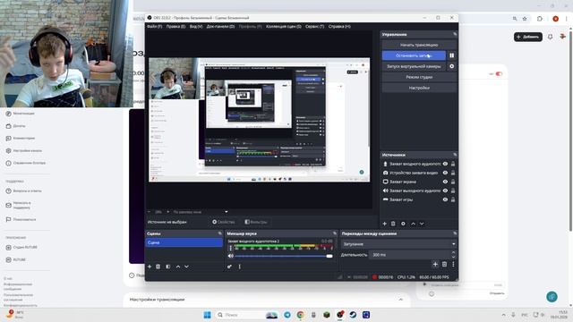Expand the hidden system tray icons chevron
This screenshot has height=322, width=573.
pyautogui.click(x=503, y=315)
